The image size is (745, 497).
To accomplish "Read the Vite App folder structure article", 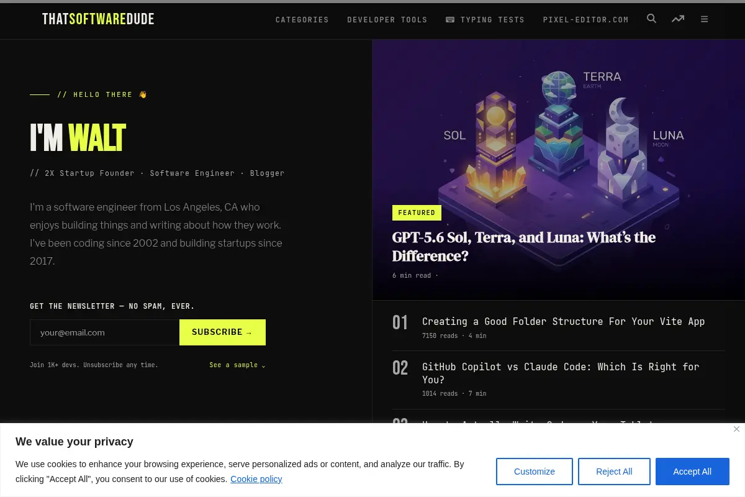I will pos(564,321).
